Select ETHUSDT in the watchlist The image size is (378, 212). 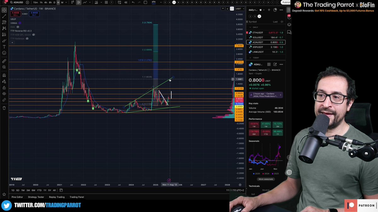(x=266, y=33)
